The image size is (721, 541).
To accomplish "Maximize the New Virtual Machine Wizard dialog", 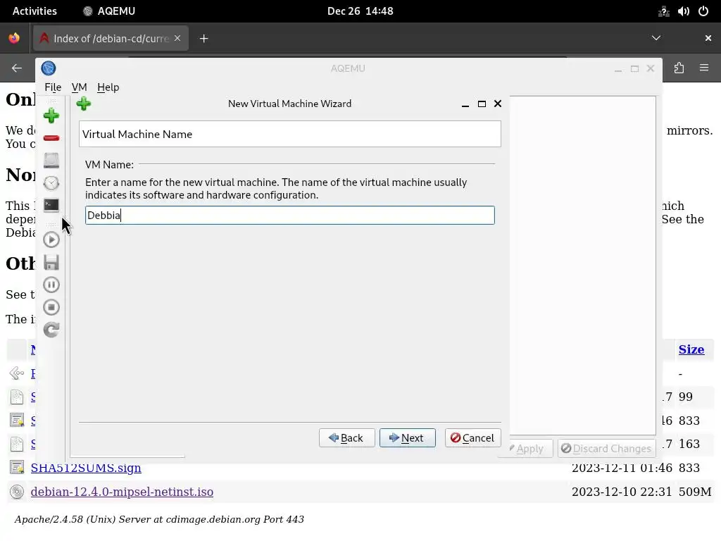I will click(x=482, y=104).
